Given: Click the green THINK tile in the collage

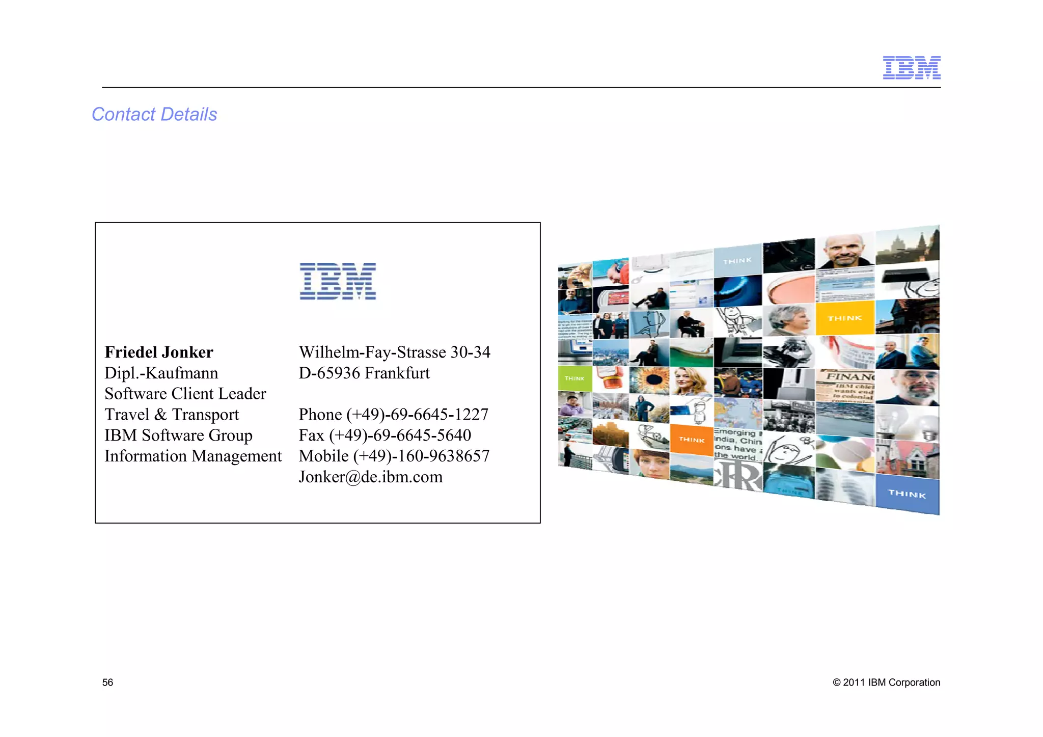Looking at the screenshot, I should [575, 378].
